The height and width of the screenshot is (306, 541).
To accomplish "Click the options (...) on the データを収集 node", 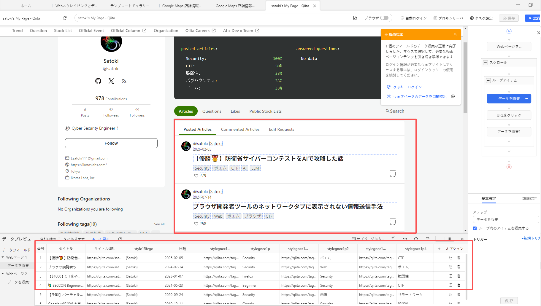I will [526, 98].
